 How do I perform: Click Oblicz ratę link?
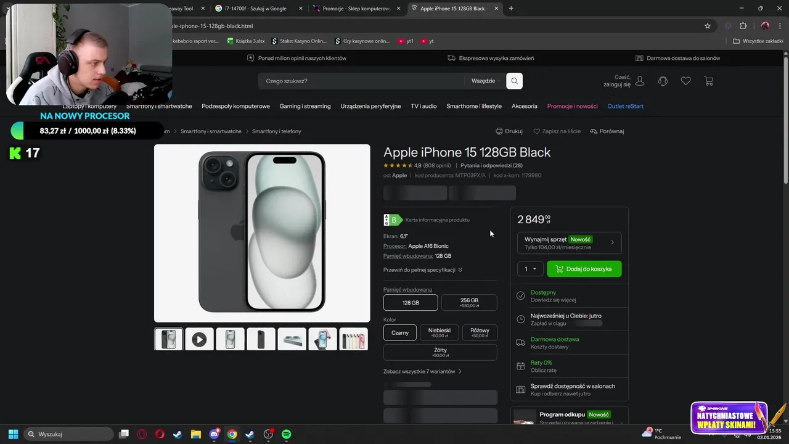tap(543, 371)
